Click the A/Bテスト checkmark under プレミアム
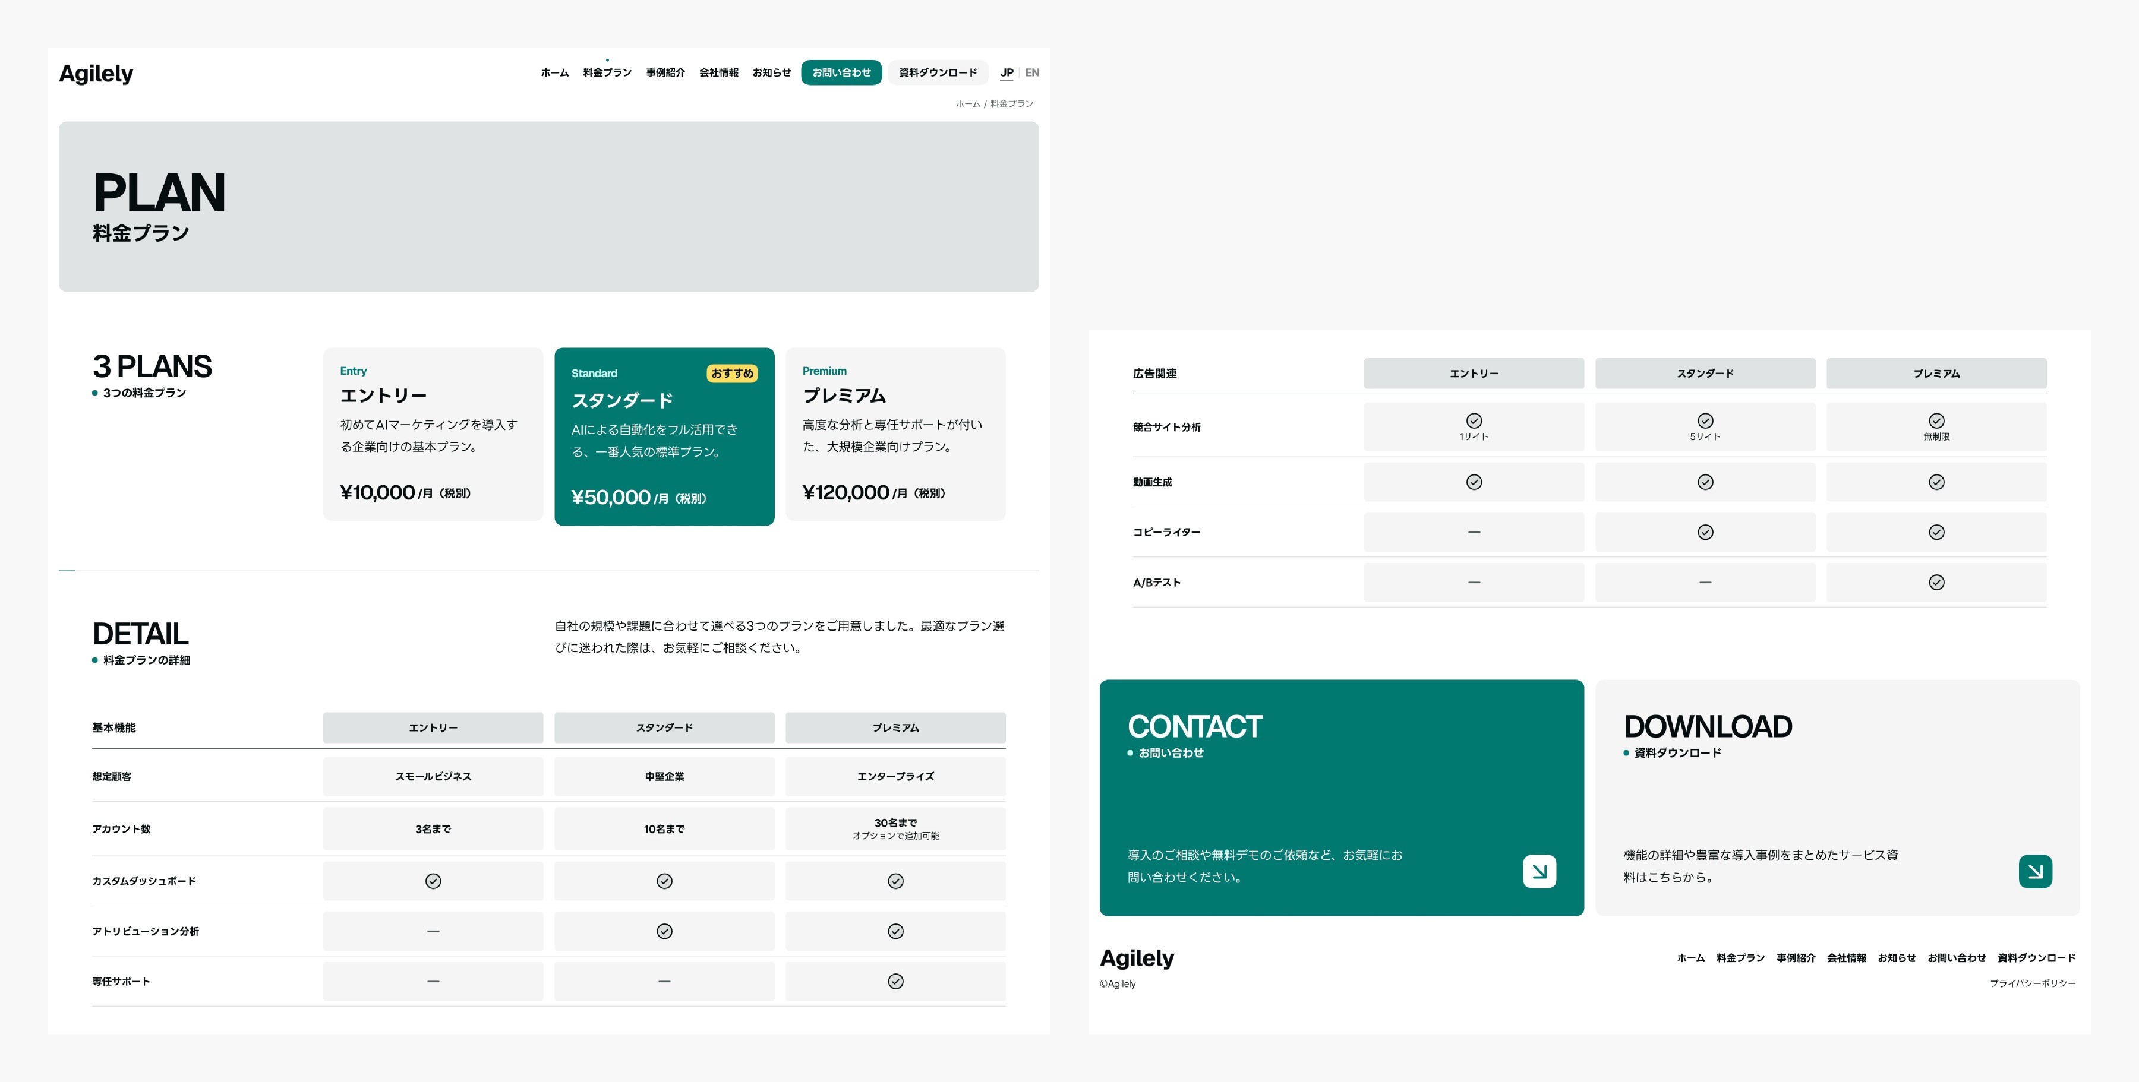This screenshot has height=1082, width=2139. [x=1936, y=583]
